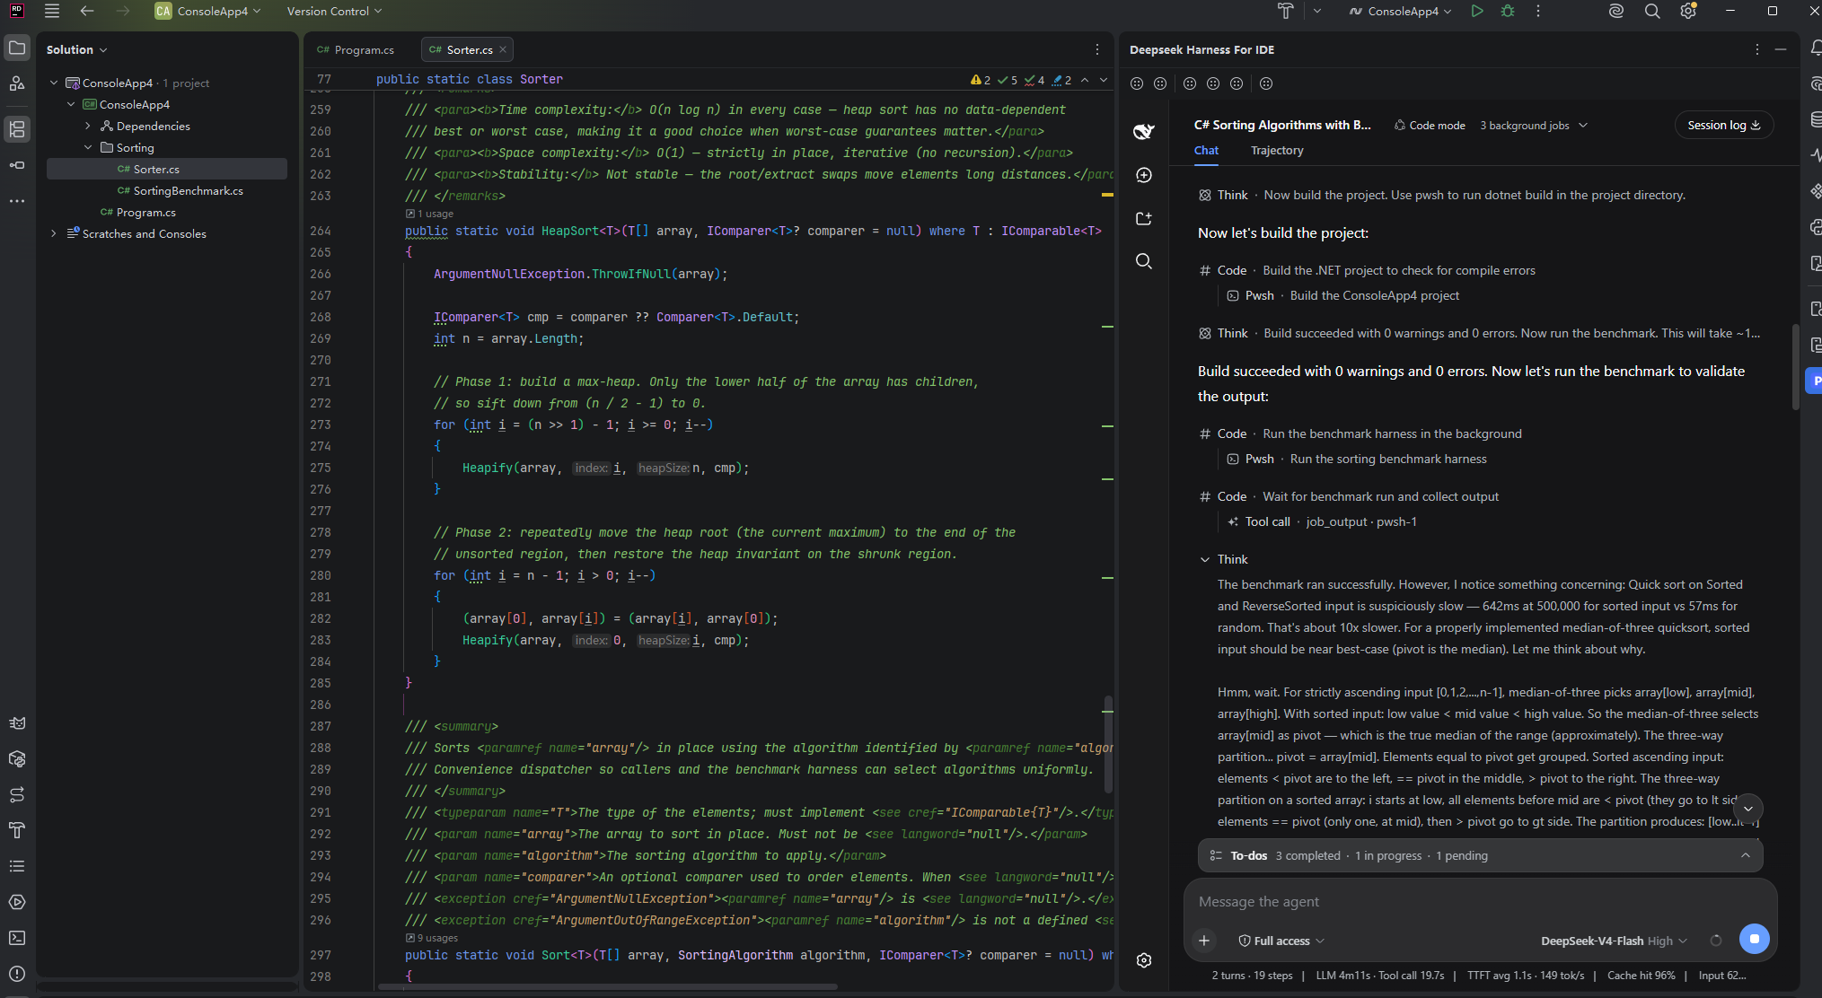Screen dimensions: 1822x998
Task: Open Search Everywhere magnifier in title bar
Action: [x=1651, y=11]
